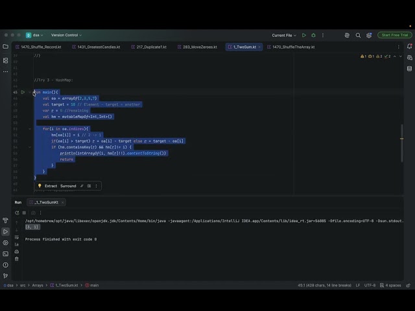Screen dimensions: 415x311
Task: Click Start Free Trial button
Action: 394,35
